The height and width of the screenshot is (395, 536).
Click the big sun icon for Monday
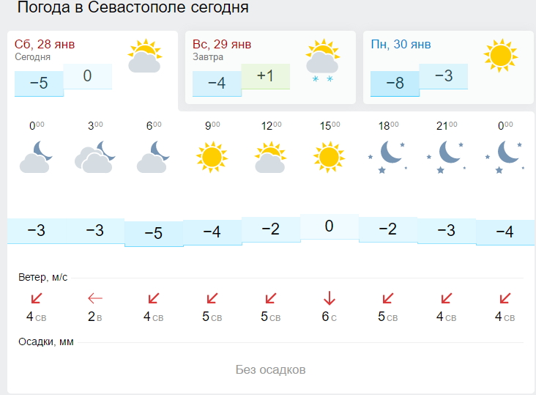(500, 56)
